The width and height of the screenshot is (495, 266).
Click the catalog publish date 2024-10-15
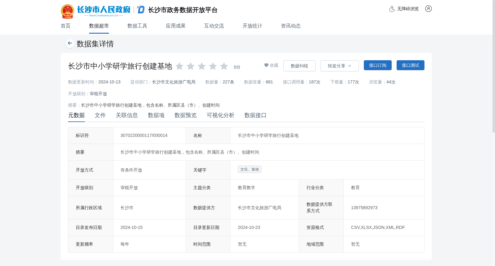coord(131,227)
